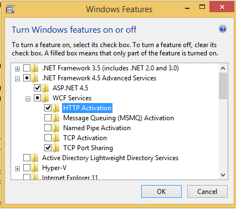The height and width of the screenshot is (210, 236).
Task: Click the Cancel button
Action: [x=207, y=192]
